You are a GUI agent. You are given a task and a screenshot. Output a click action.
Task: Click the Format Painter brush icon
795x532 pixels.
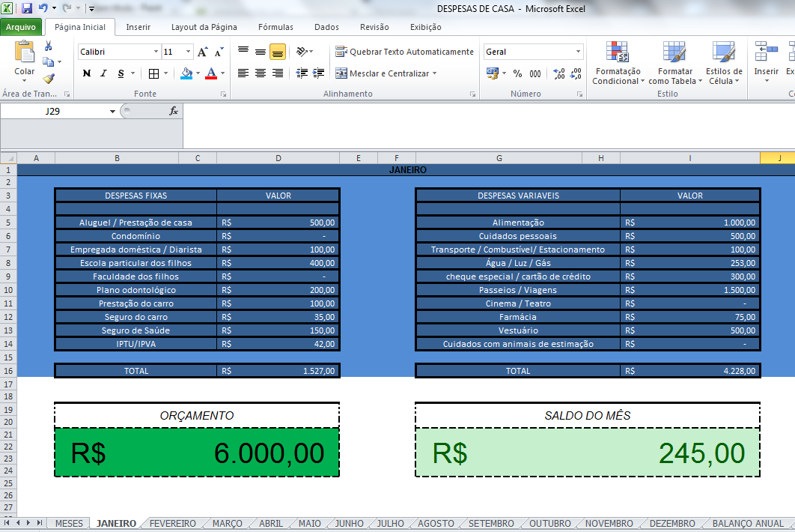click(49, 78)
